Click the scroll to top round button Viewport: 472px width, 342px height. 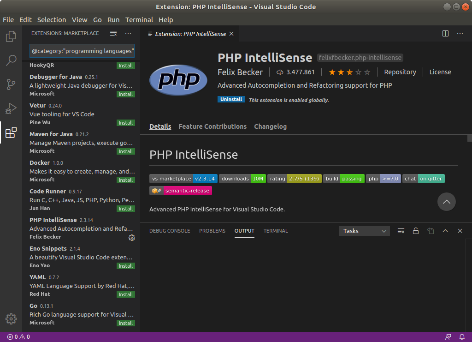[446, 202]
